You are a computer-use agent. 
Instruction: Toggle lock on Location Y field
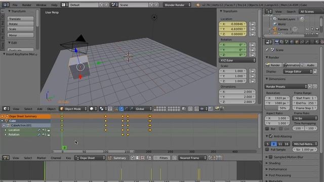(252, 29)
